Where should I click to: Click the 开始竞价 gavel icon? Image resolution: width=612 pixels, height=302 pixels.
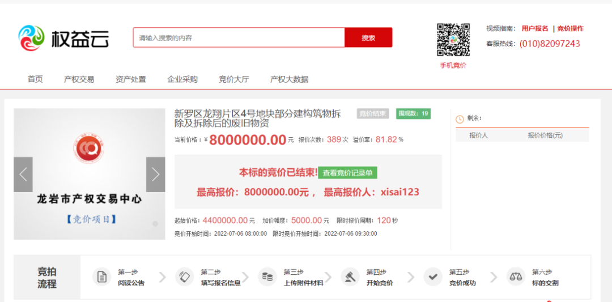350,277
